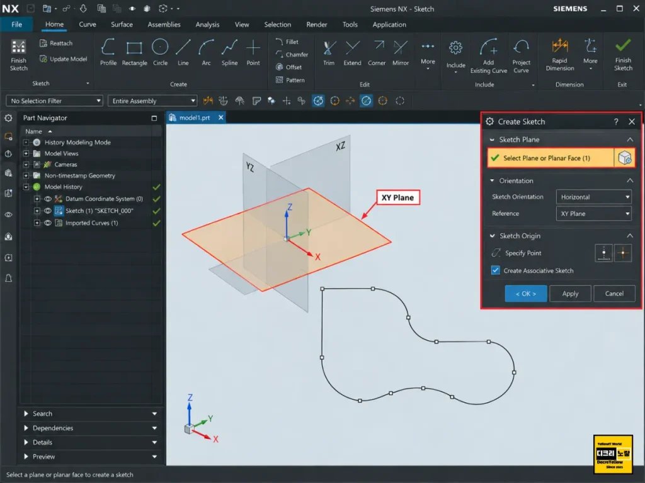The image size is (645, 483).
Task: Select the Line tool
Action: [x=183, y=52]
